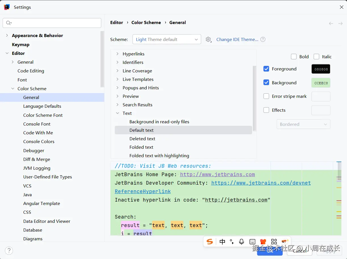The width and height of the screenshot is (347, 259).
Task: Enable the Italic checkbox
Action: pos(316,57)
